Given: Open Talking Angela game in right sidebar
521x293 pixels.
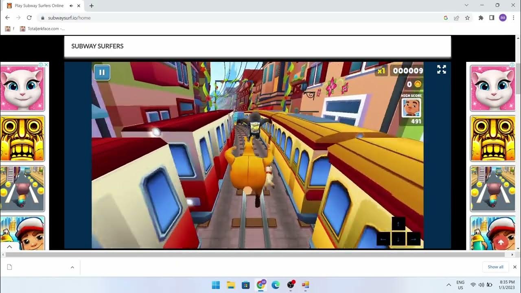Looking at the screenshot, I should coord(493,88).
